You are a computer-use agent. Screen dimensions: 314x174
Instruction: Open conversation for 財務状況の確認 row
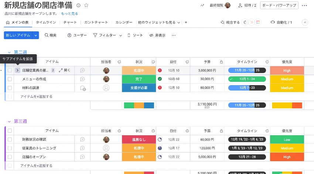pos(82,139)
